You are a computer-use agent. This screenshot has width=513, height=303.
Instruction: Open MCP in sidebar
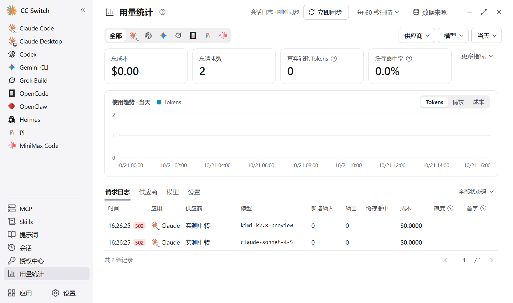click(47, 209)
